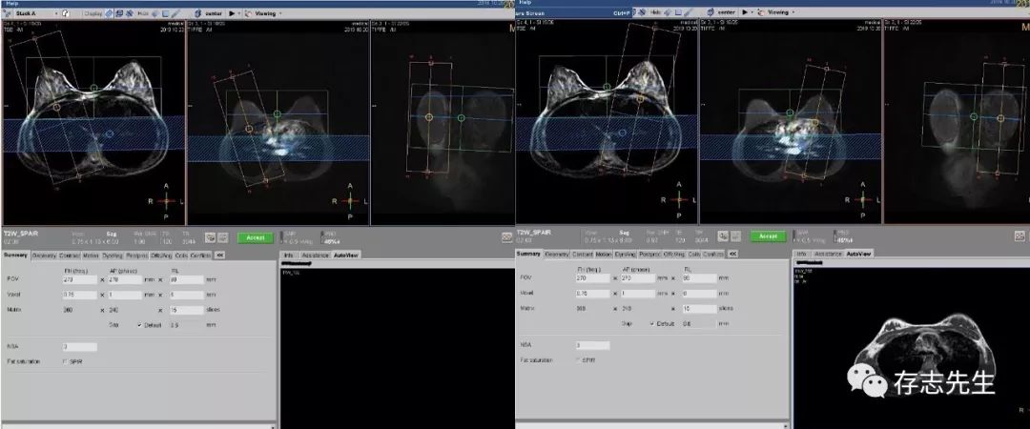
Task: Click the center button in right window
Action: 721,12
